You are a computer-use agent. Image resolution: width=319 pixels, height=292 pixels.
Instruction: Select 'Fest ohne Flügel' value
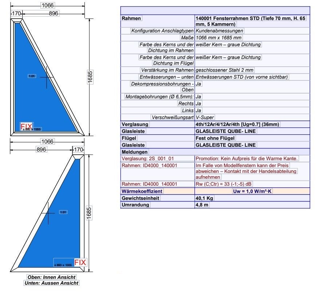[x=215, y=138]
